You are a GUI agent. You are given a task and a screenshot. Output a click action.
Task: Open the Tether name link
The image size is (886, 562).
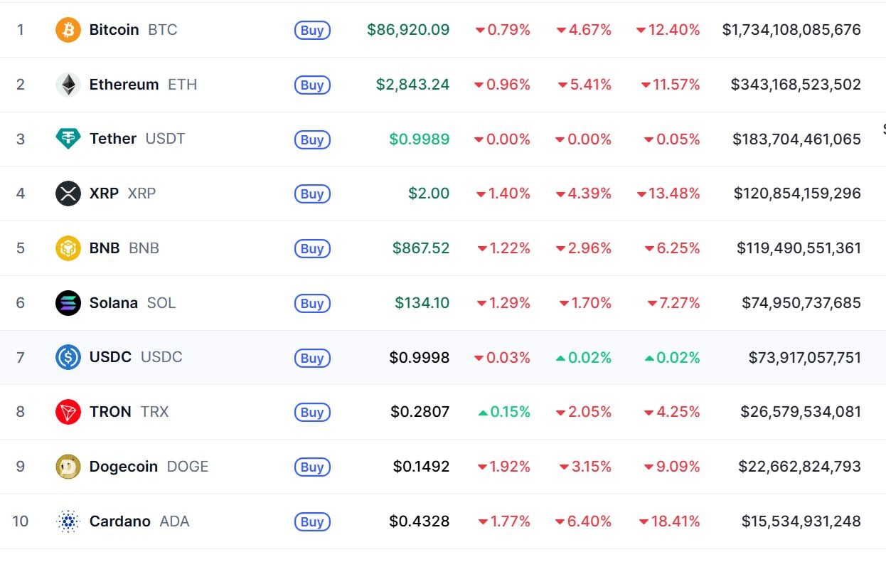[x=112, y=139]
